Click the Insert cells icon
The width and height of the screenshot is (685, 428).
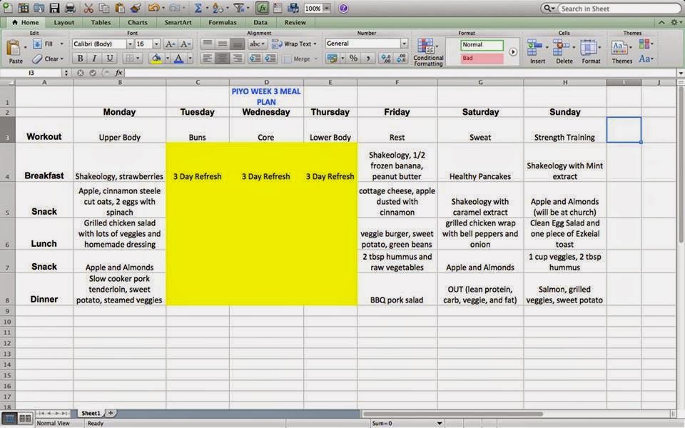coord(535,47)
